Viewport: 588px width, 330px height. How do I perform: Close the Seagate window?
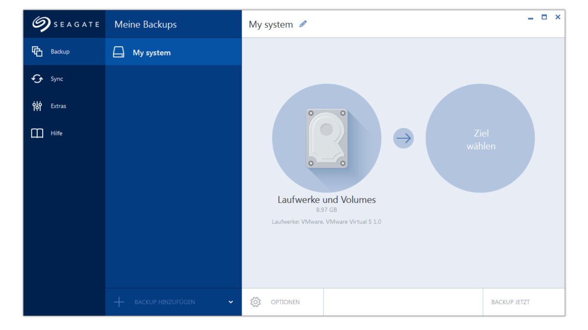[x=558, y=17]
